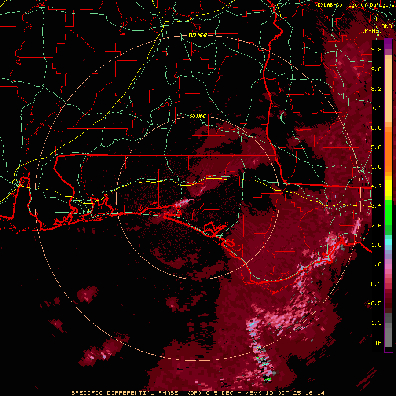Click the 4.2 value on the color scale
The image size is (396, 396).
pyautogui.click(x=376, y=187)
